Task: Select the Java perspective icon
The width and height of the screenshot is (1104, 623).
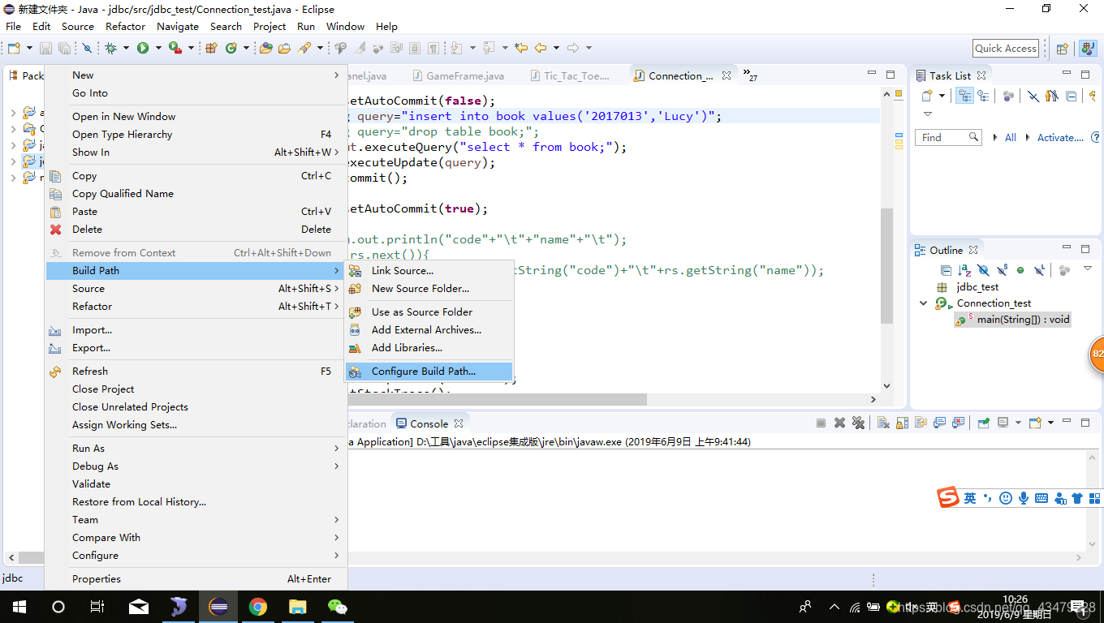Action: click(1087, 49)
